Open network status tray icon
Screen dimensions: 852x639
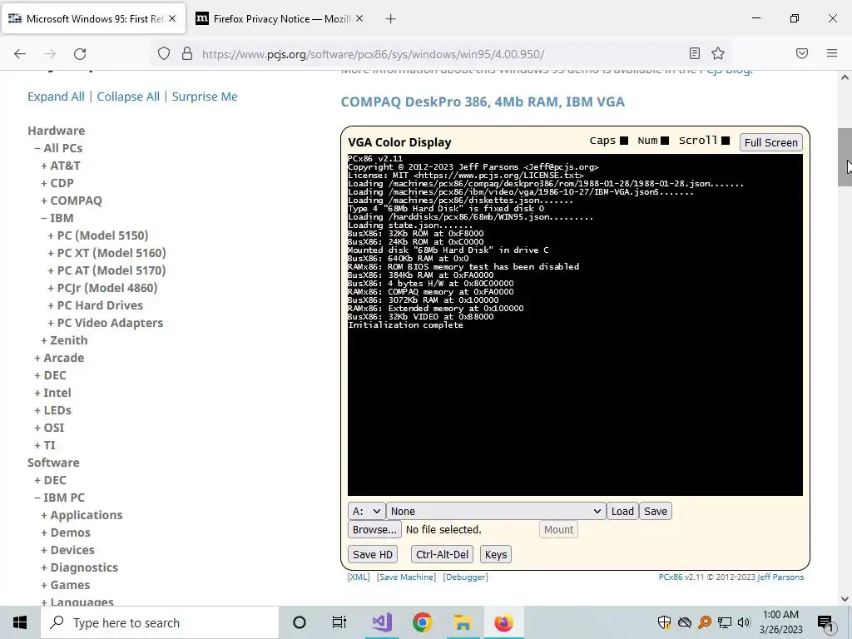725,622
